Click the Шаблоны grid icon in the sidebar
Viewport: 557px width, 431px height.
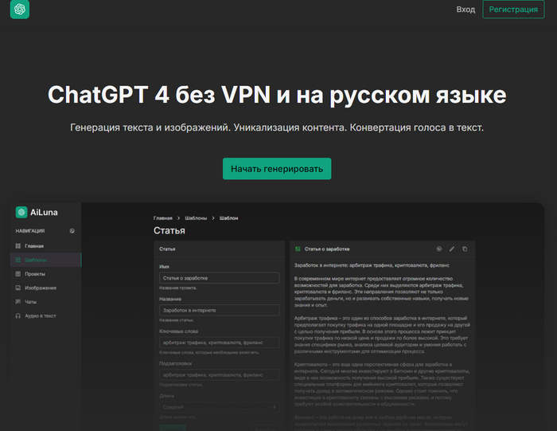pyautogui.click(x=18, y=260)
